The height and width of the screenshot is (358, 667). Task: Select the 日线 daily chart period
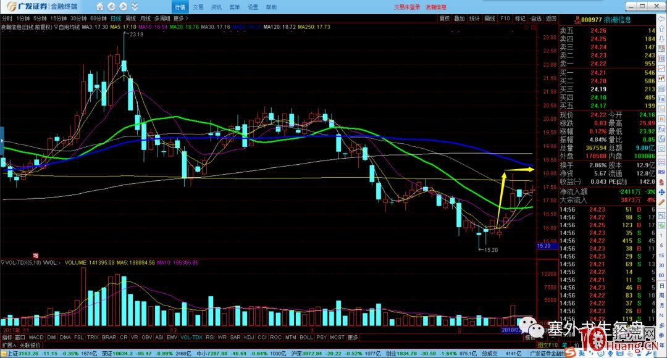[115, 19]
